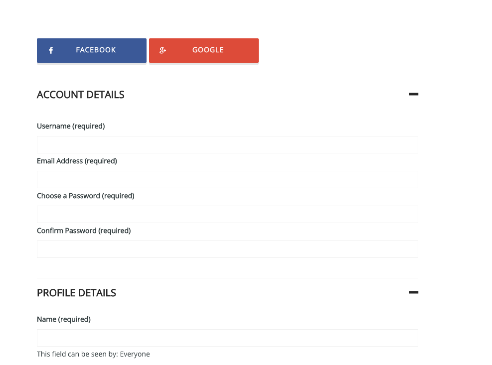Click the "This field can be seen by" text
492x365 pixels.
click(x=77, y=355)
